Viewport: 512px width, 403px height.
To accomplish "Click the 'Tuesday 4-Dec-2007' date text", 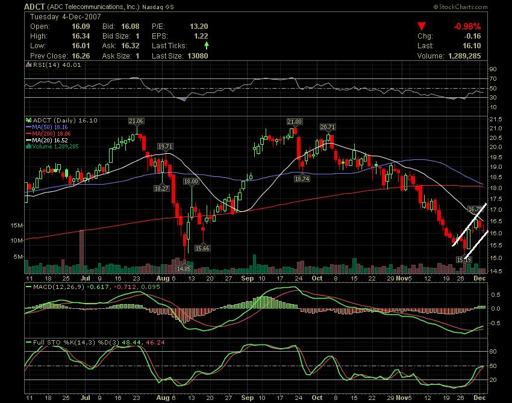I will (x=66, y=17).
